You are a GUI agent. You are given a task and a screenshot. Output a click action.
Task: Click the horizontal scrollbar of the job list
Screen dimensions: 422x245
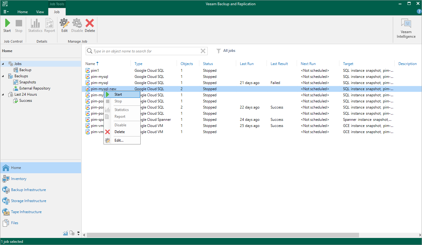(223, 235)
